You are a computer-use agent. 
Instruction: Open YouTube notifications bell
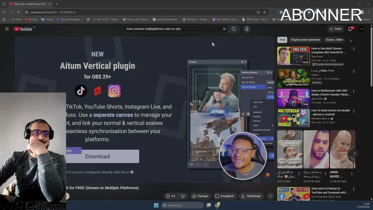[x=351, y=29]
